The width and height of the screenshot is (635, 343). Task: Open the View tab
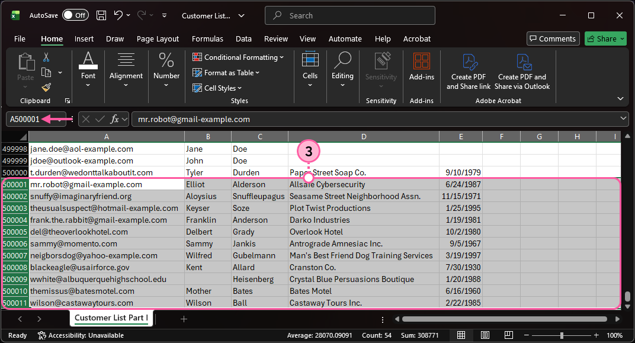pos(307,39)
